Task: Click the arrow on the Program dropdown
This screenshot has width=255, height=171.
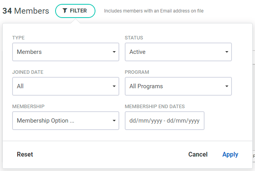Action: click(226, 86)
